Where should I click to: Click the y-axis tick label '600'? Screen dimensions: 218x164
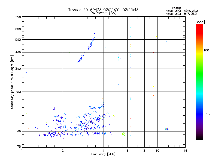point(18,29)
